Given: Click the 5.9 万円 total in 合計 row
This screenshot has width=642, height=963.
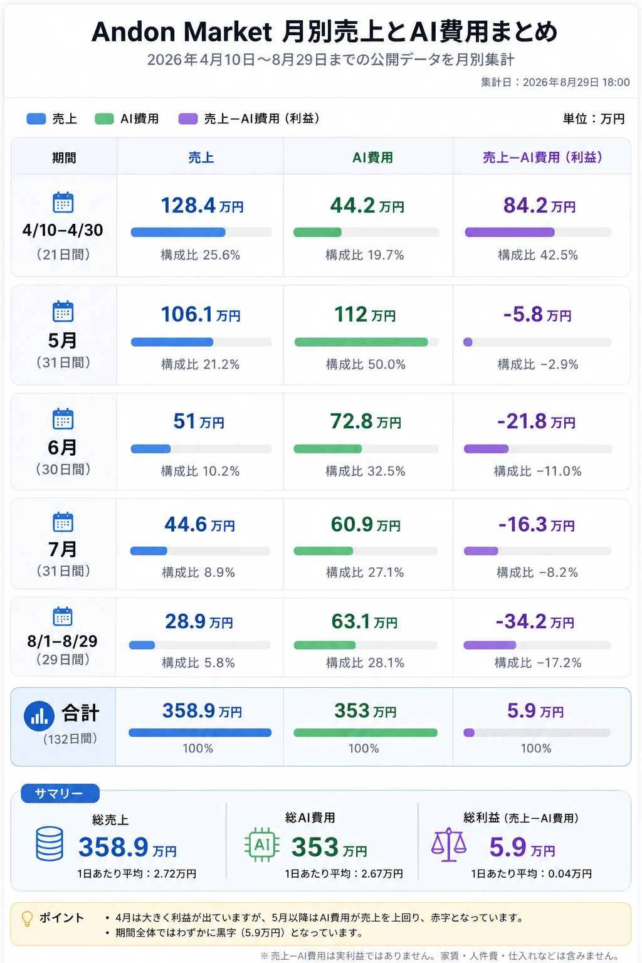Looking at the screenshot, I should point(535,711).
